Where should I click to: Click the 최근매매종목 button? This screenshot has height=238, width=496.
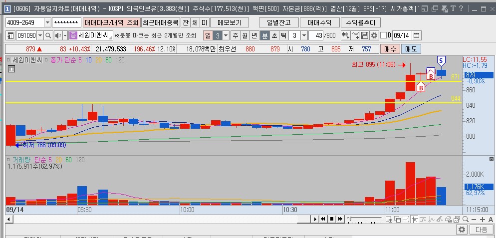tap(160, 22)
